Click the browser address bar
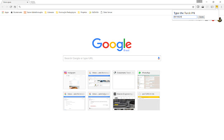The width and height of the screenshot is (224, 140). (106, 7)
